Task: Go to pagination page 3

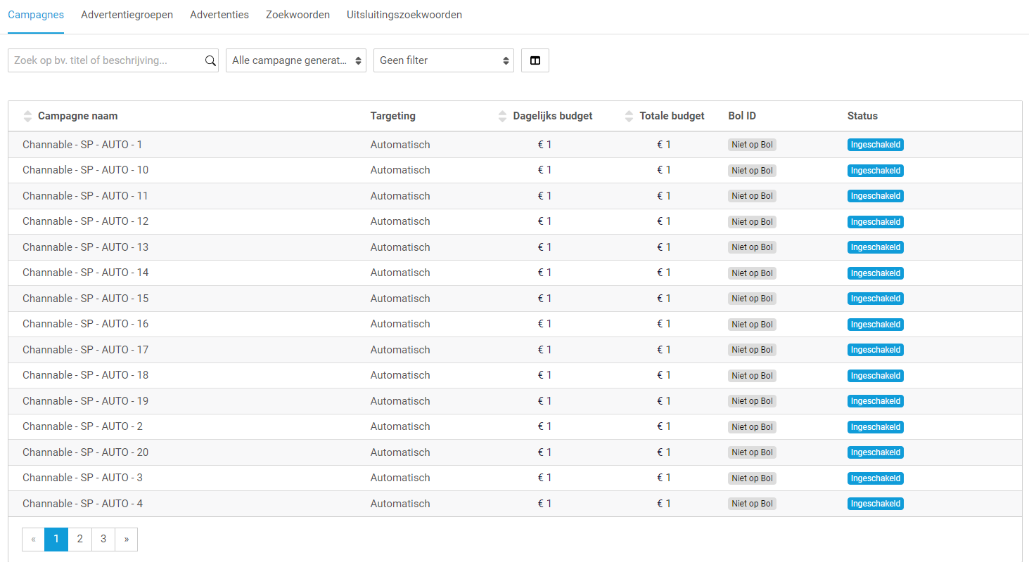Action: 103,539
